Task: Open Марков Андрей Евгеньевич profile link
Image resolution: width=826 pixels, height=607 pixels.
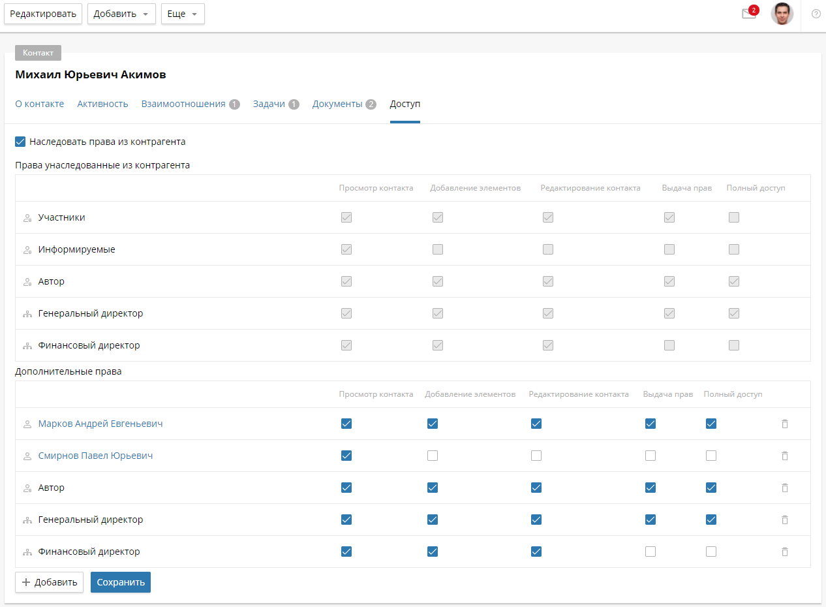Action: pyautogui.click(x=100, y=424)
